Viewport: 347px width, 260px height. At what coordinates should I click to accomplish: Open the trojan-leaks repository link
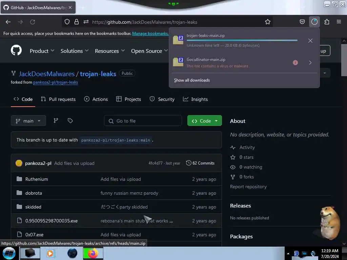click(98, 74)
